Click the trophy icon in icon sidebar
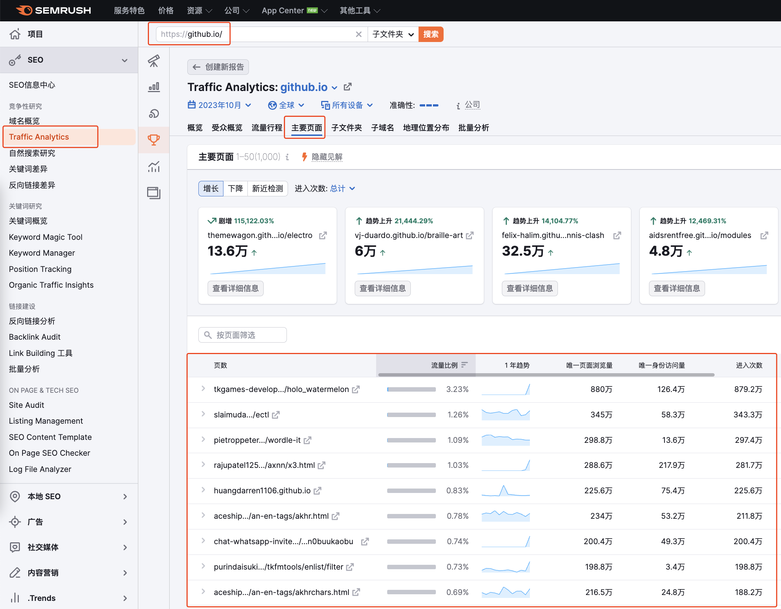This screenshot has width=781, height=609. coord(154,140)
